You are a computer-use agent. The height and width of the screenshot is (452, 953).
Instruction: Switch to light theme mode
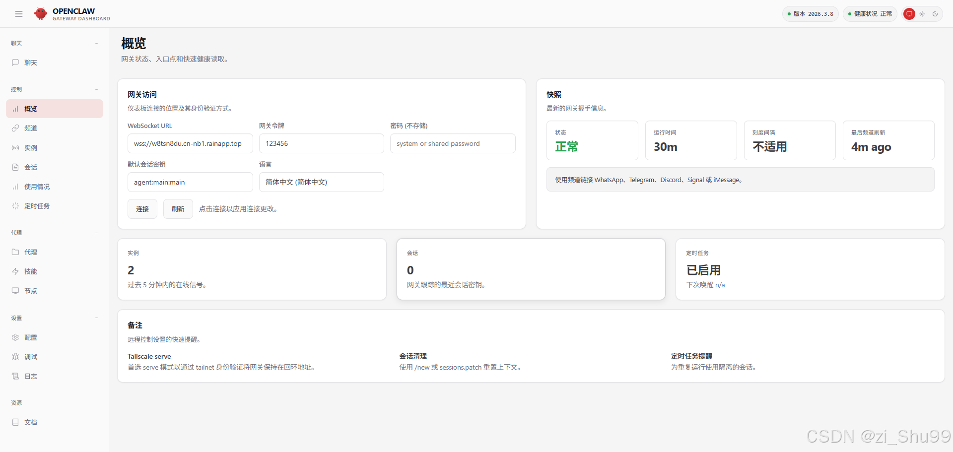click(x=922, y=13)
